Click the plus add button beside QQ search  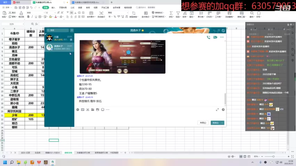72,30
